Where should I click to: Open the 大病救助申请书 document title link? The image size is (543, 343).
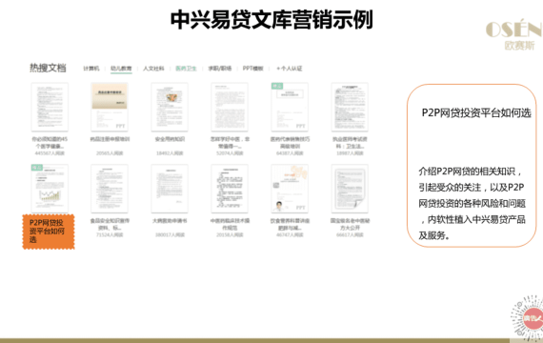pyautogui.click(x=170, y=221)
